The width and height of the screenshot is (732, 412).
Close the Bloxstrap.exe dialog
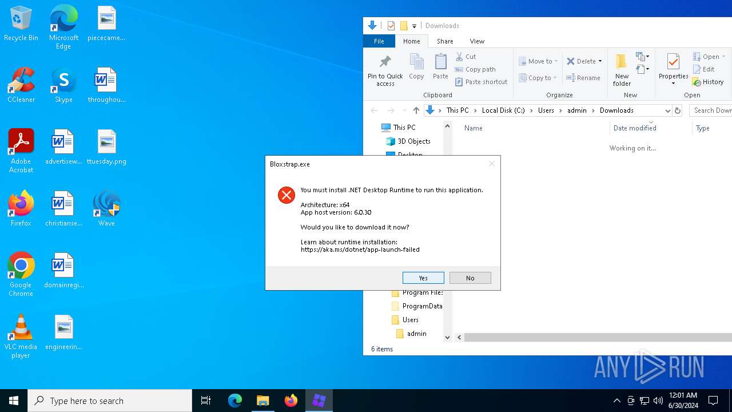pyautogui.click(x=491, y=164)
